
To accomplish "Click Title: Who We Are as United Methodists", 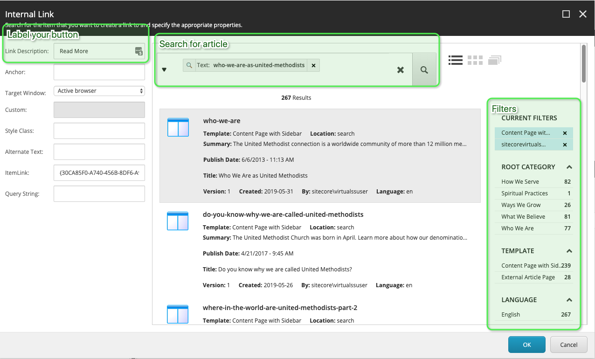I will tap(256, 176).
